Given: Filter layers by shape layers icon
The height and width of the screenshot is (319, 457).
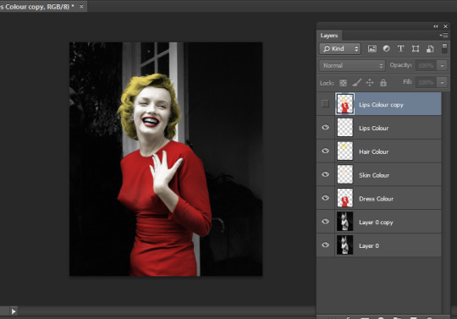Looking at the screenshot, I should click(x=416, y=48).
